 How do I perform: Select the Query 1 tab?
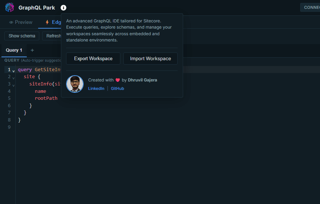click(14, 50)
